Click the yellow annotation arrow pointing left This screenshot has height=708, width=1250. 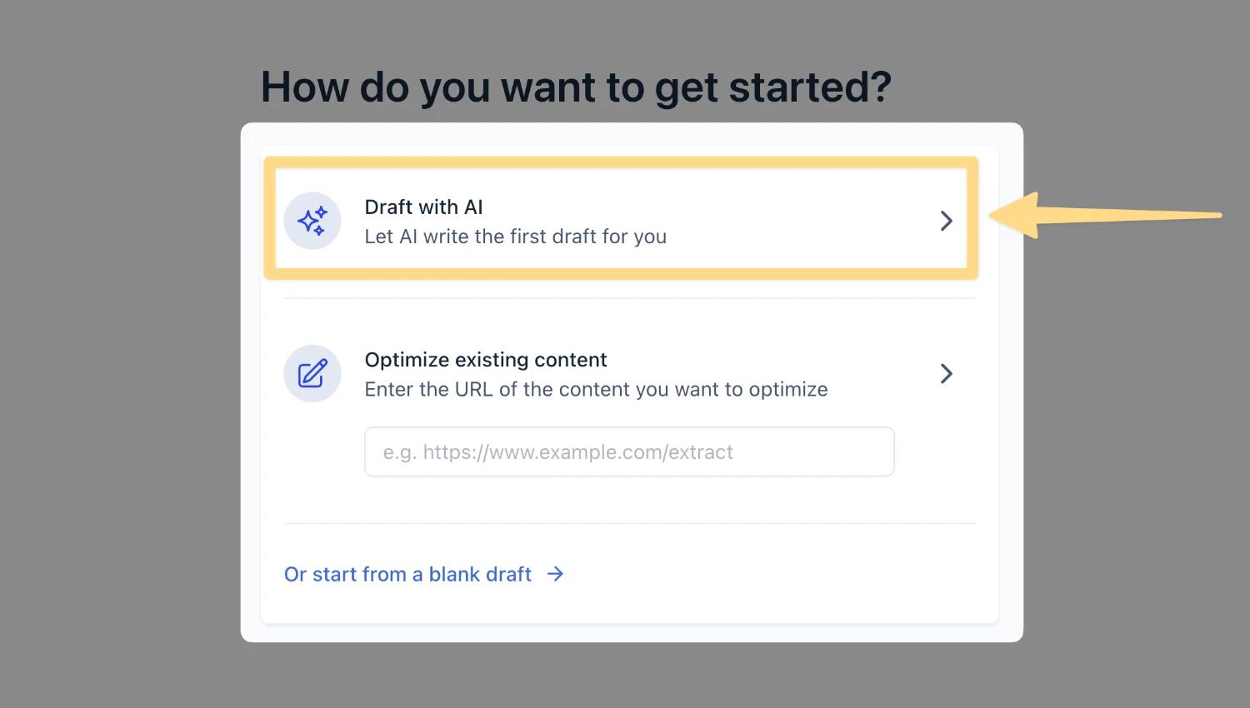click(1105, 216)
